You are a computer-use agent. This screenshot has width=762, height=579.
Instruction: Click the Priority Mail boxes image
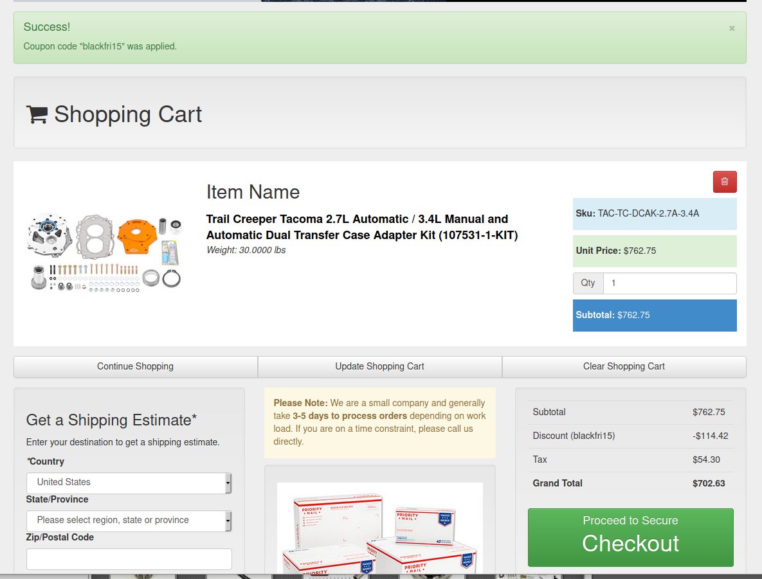click(x=380, y=528)
